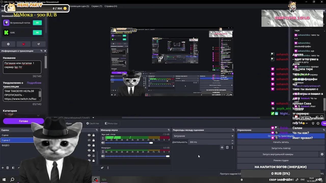
Task: Open chat settings gear icon
Action: [318, 123]
